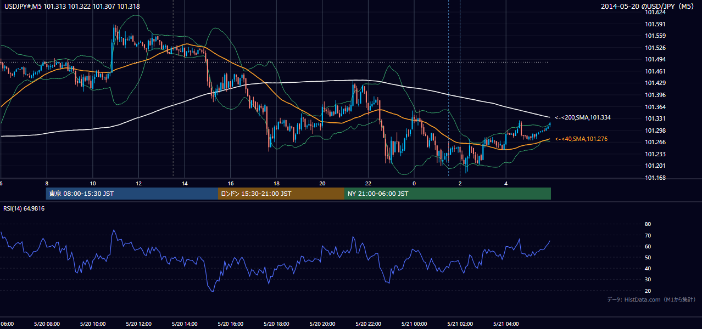Click RSI scale value 60
Screen dimensions: 702x329
coord(648,246)
